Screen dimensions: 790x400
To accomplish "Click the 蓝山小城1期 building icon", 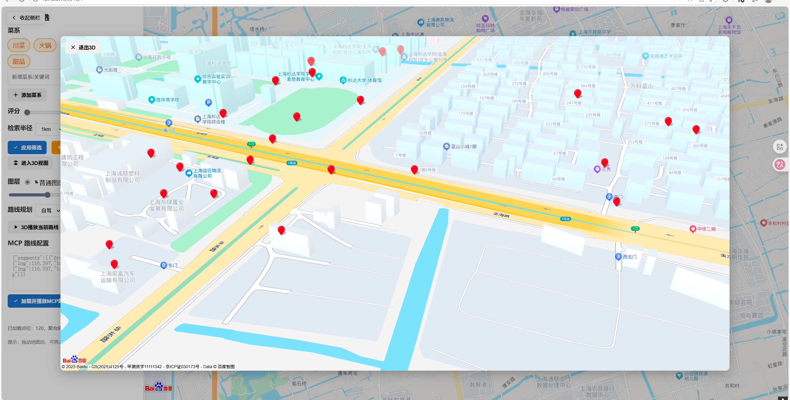I will click(446, 146).
